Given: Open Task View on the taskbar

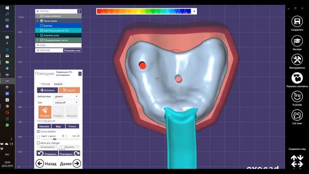Looking at the screenshot, I should 7,20.
